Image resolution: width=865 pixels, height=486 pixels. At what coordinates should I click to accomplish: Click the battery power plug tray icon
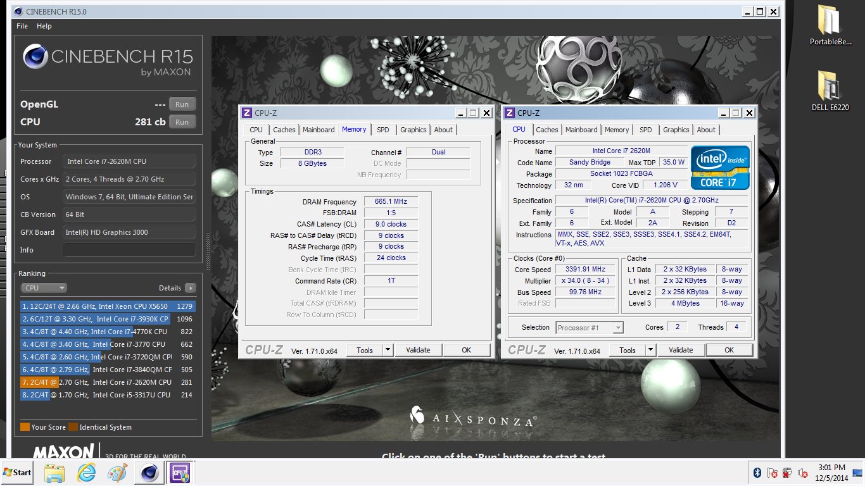787,473
